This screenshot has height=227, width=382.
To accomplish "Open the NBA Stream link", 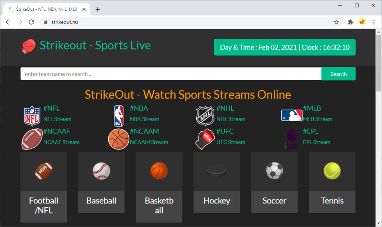I will (x=144, y=119).
